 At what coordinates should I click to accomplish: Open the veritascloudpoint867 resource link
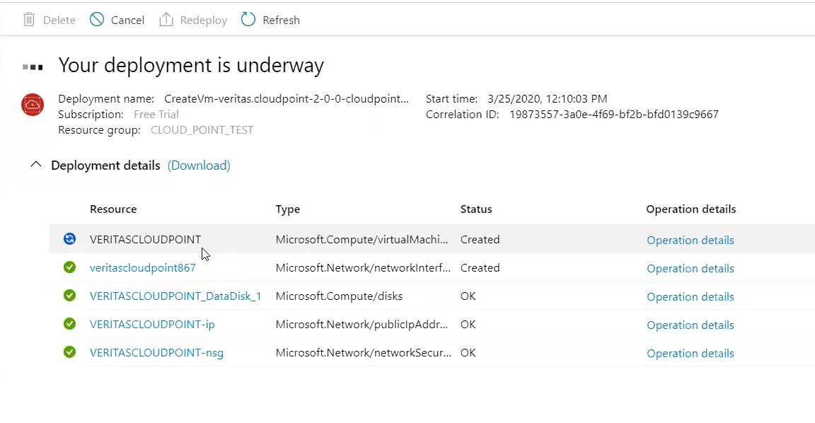click(x=142, y=267)
